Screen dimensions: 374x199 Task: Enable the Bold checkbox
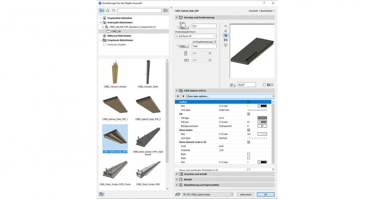pos(248,154)
